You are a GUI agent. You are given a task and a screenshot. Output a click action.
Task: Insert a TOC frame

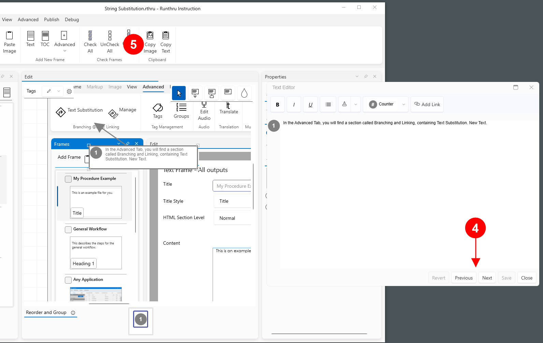45,35
